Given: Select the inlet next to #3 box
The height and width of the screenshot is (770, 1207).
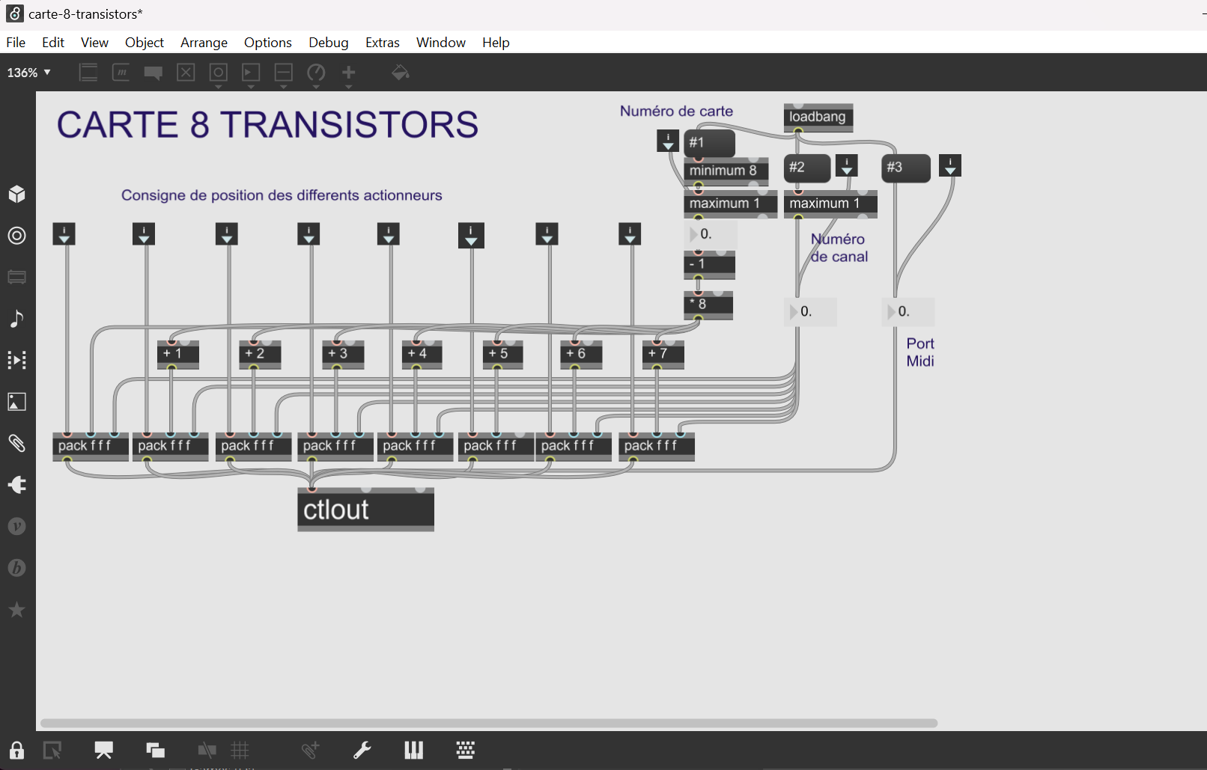Looking at the screenshot, I should click(x=950, y=165).
